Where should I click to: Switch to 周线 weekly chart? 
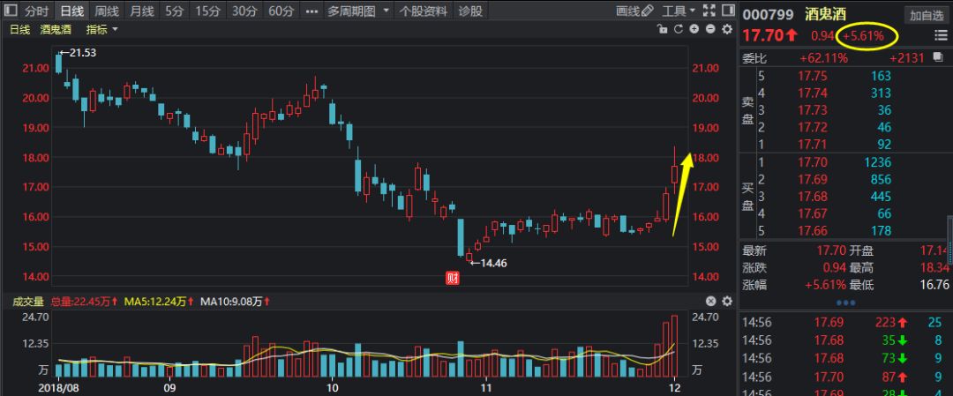tap(107, 11)
